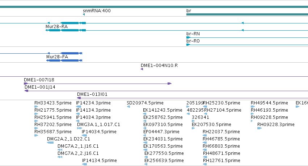
Task: Click the snmRNA:400 gene label
Action: point(97,11)
